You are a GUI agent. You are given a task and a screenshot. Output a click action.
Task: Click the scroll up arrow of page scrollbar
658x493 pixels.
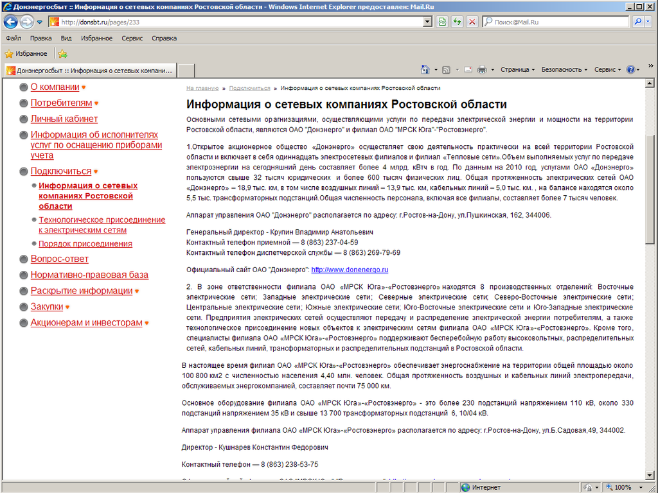pyautogui.click(x=650, y=83)
